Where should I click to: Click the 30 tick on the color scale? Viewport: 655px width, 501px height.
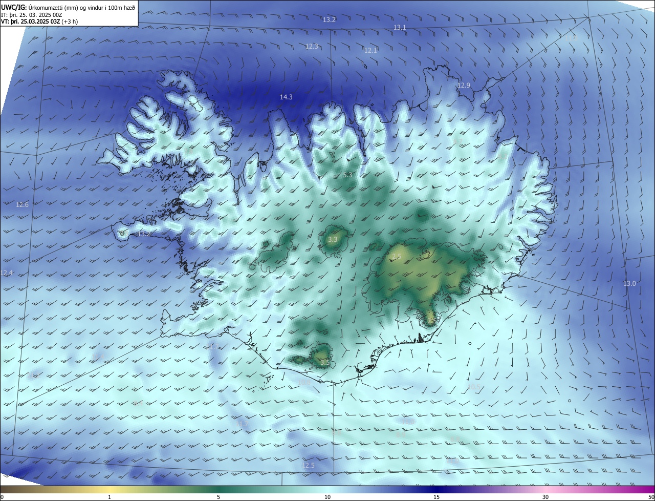point(545,497)
